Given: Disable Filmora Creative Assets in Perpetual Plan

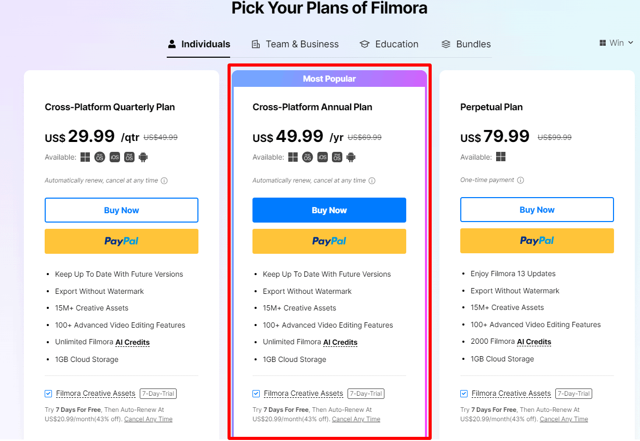Looking at the screenshot, I should pyautogui.click(x=464, y=394).
